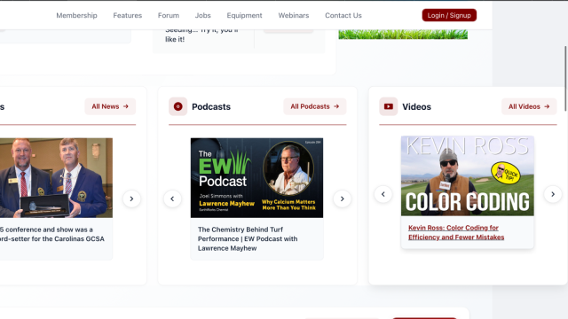
Task: Open the Kevin Ross Color Coding thumbnail
Action: (x=468, y=175)
